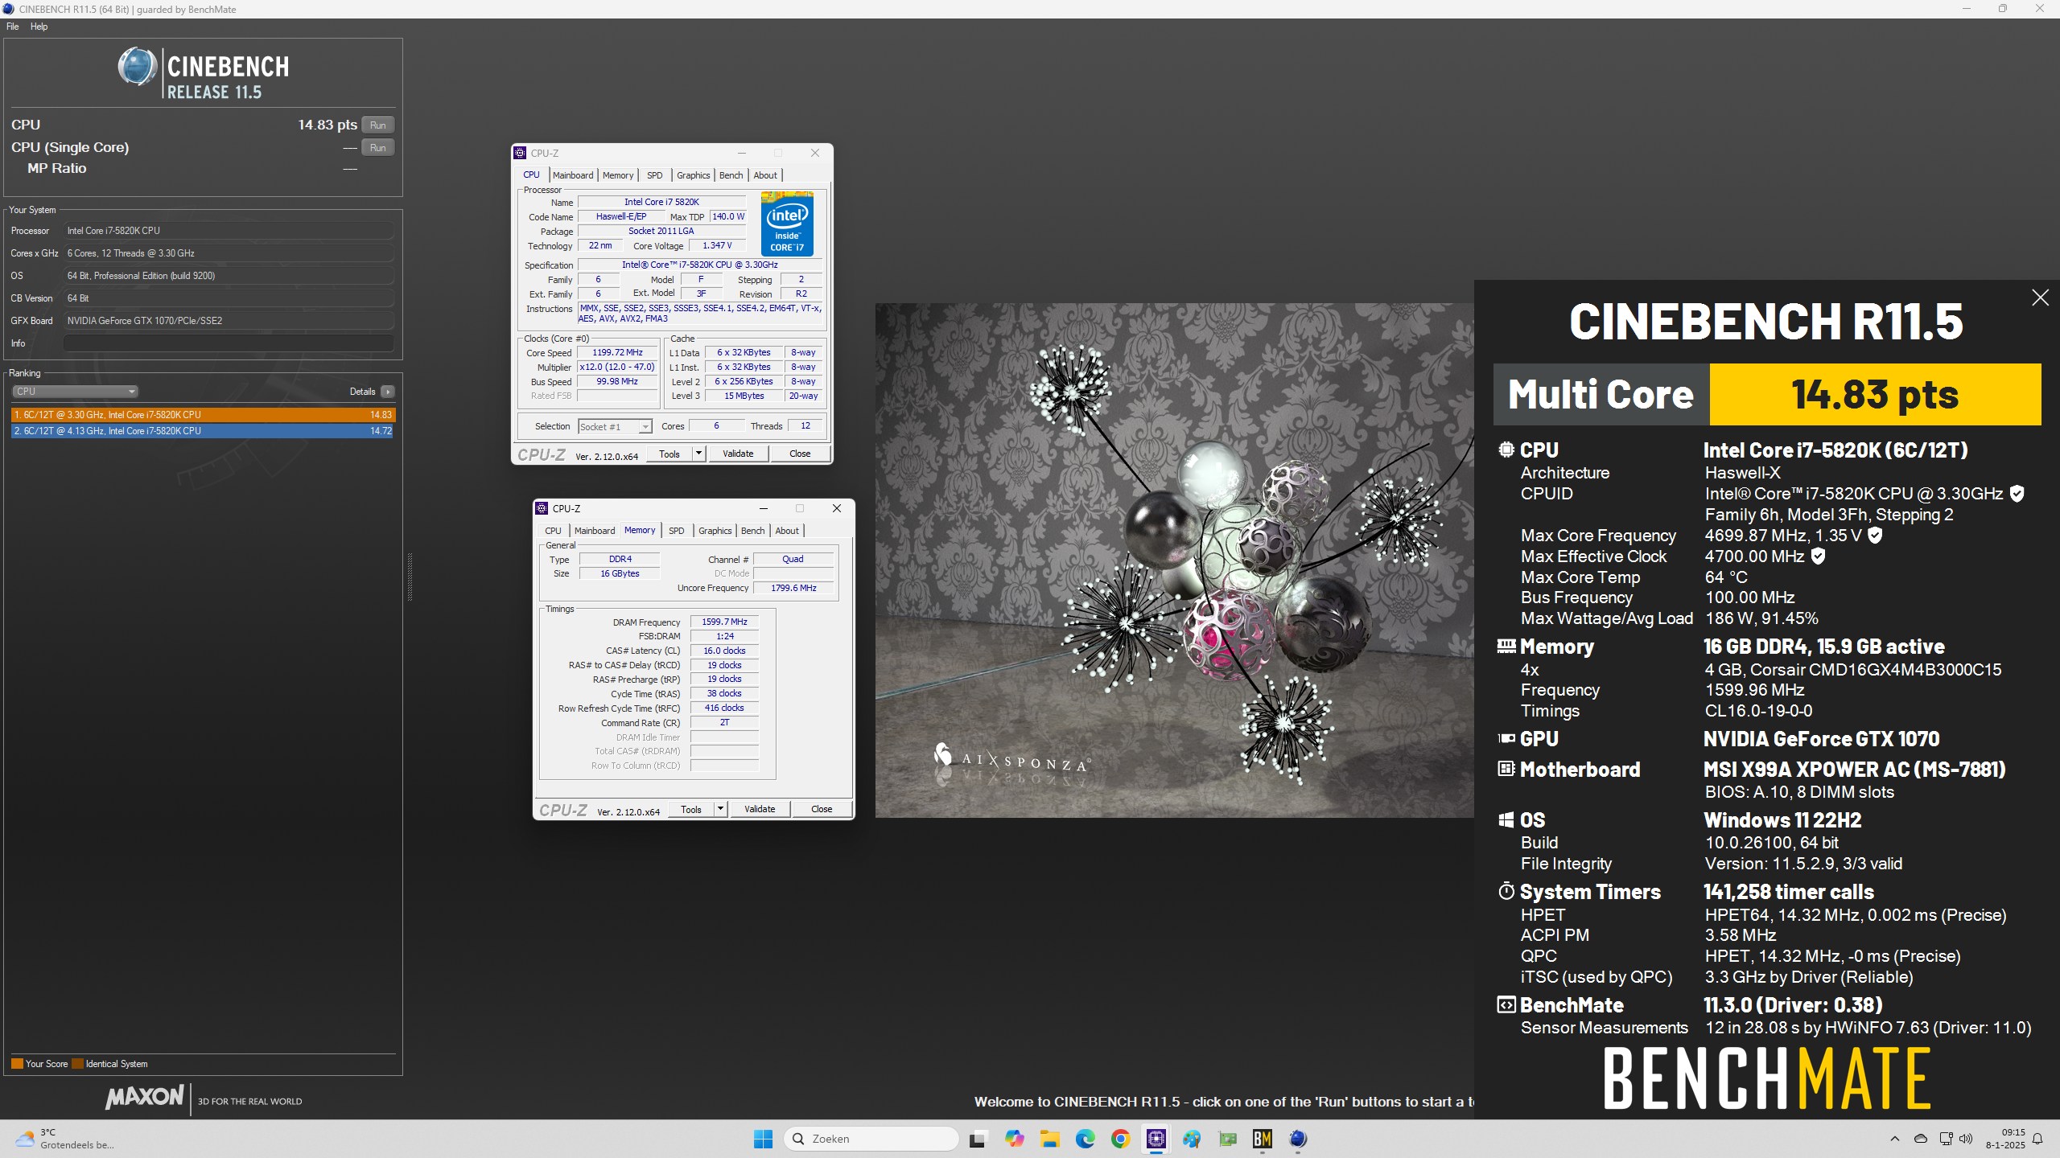This screenshot has height=1158, width=2060.
Task: Click Tools button in CPU-Z Memory window
Action: 691,809
